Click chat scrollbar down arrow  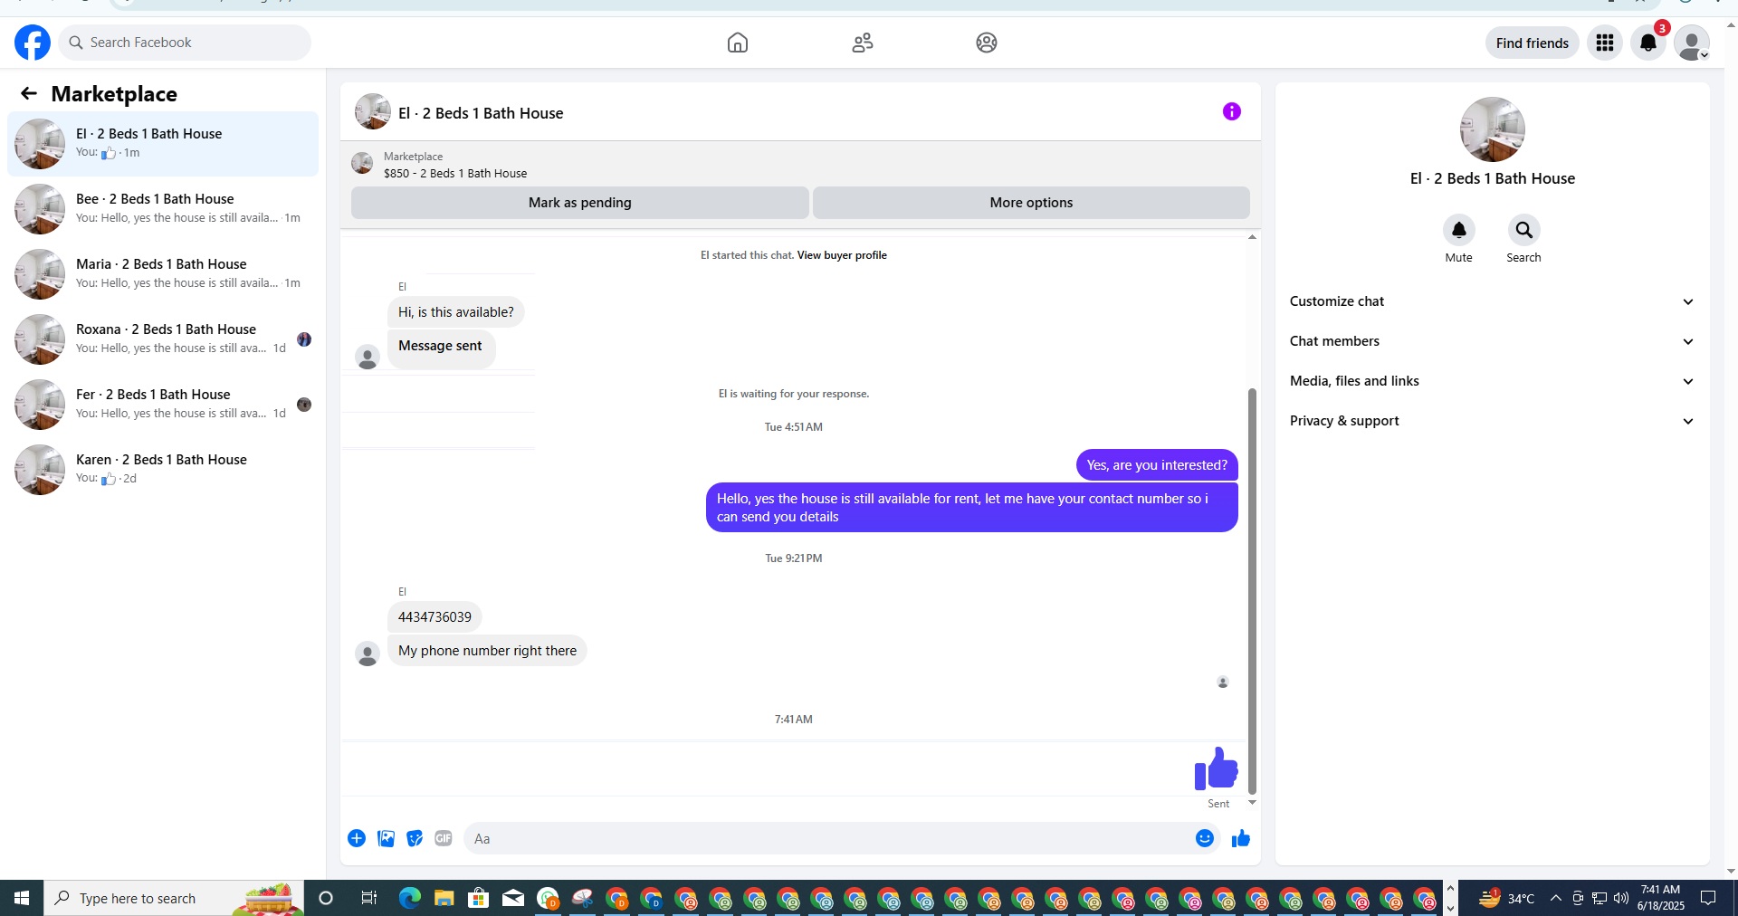(x=1253, y=803)
